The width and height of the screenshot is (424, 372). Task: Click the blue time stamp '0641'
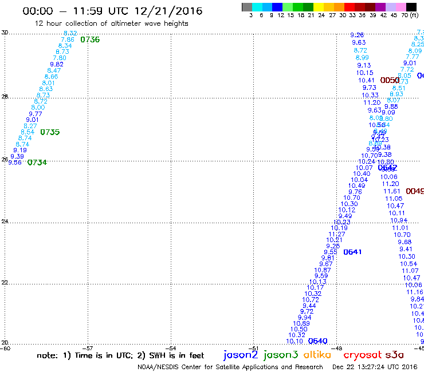pos(352,252)
